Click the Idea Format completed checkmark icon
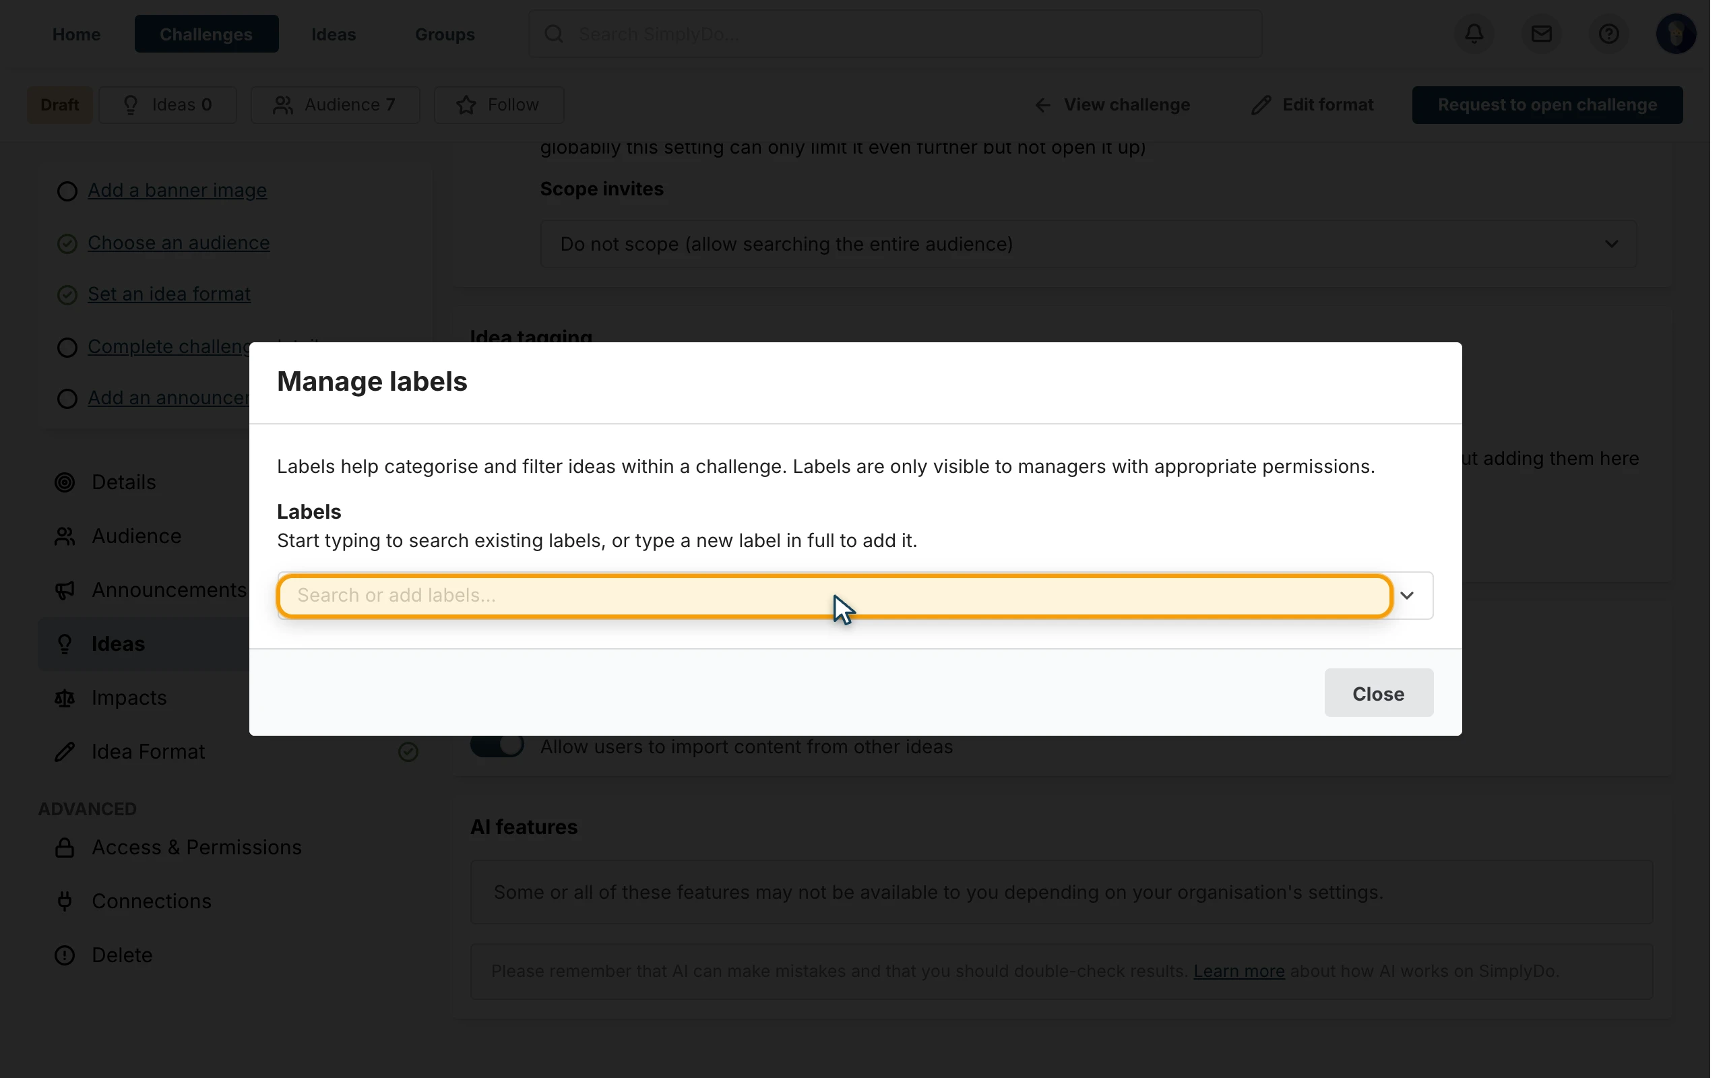 coord(408,751)
